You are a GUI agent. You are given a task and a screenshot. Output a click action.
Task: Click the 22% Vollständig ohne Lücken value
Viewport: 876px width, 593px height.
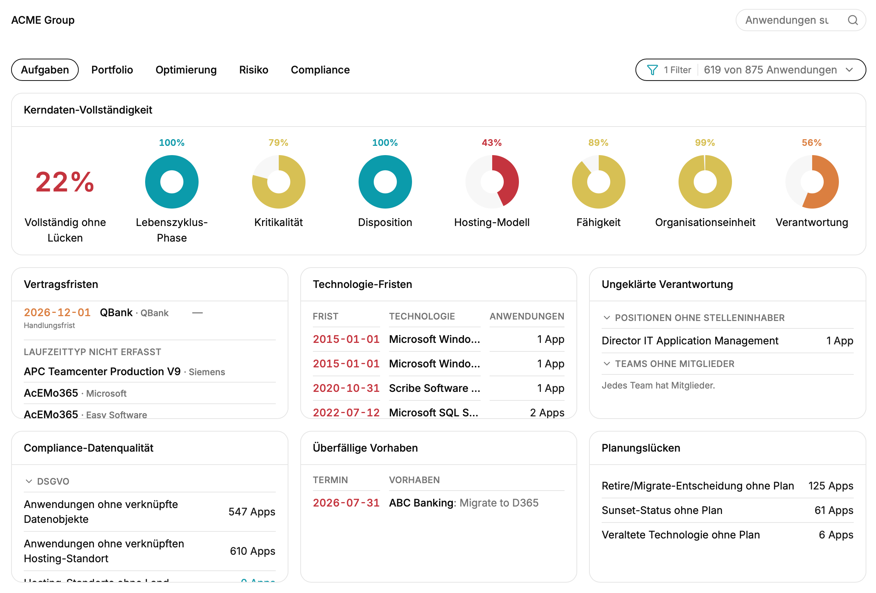click(65, 181)
